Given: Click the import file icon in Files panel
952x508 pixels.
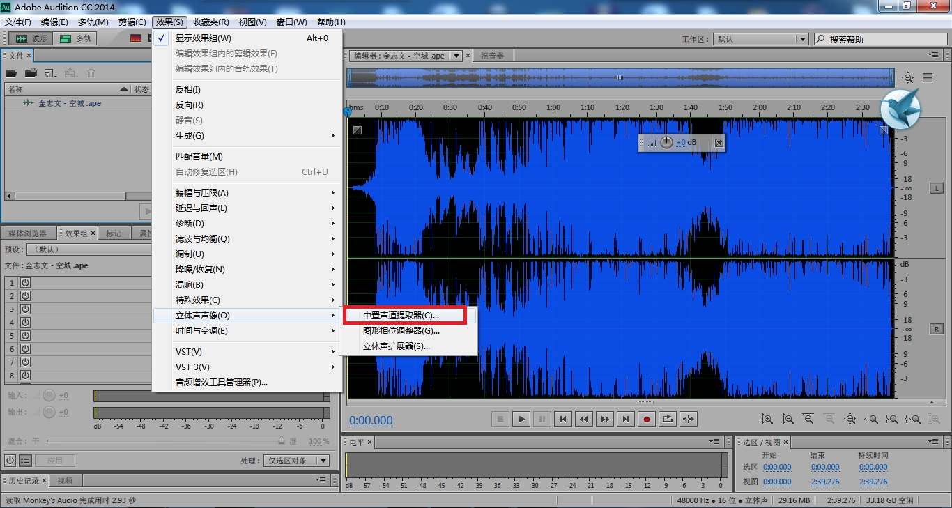Looking at the screenshot, I should [x=31, y=72].
